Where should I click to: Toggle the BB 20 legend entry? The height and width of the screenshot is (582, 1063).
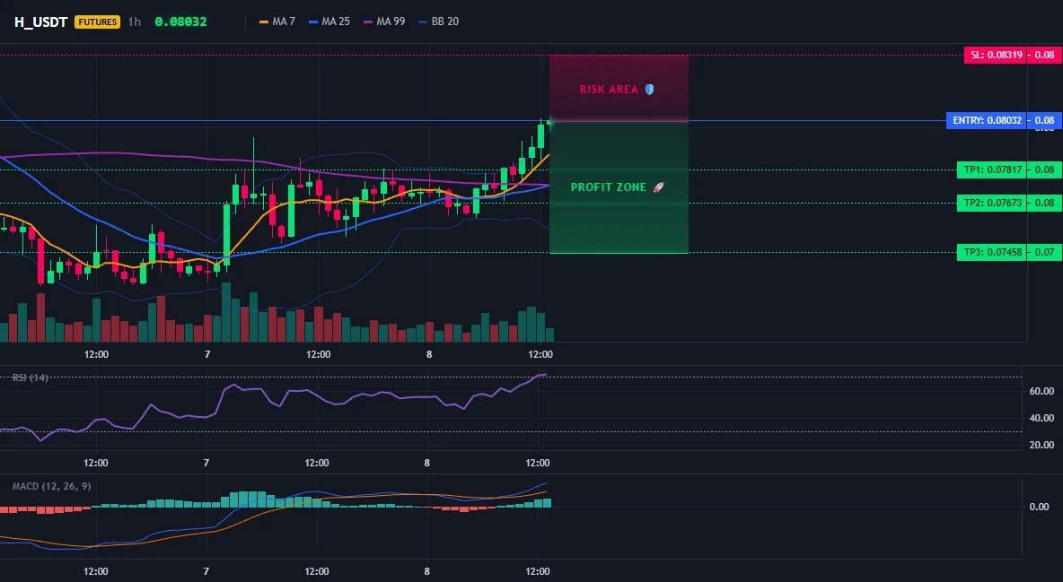(x=439, y=22)
